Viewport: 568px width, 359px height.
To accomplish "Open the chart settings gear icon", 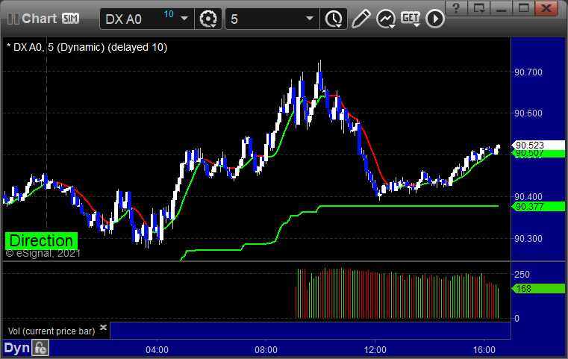I will coord(208,19).
